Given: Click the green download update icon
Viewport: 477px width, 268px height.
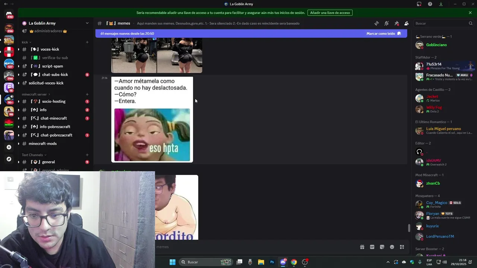Looking at the screenshot, I should (441, 4).
